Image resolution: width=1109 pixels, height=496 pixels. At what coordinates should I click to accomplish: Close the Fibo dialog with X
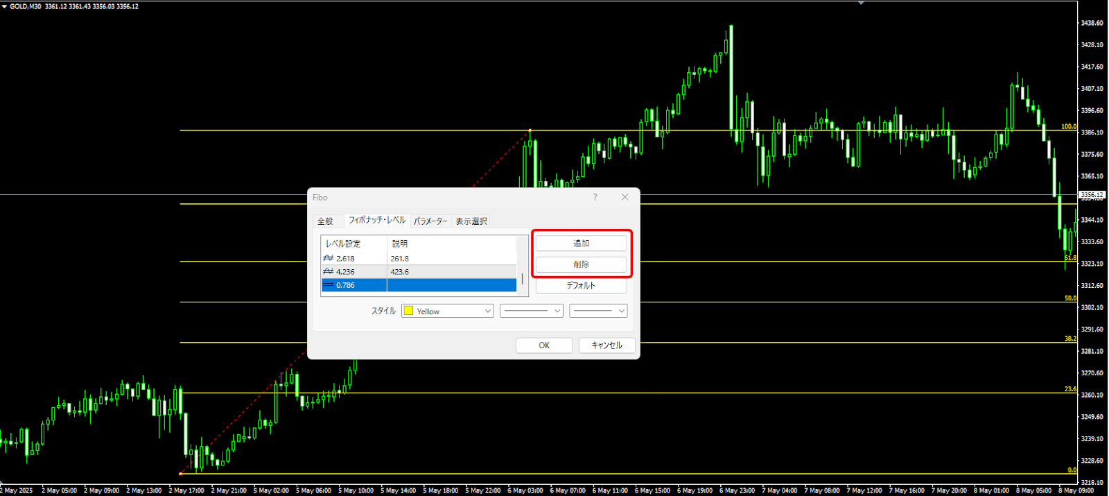625,197
